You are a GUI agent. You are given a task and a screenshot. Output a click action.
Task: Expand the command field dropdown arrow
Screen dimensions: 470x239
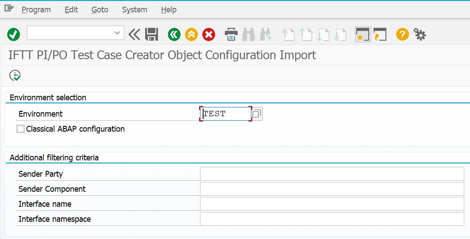[x=117, y=33]
